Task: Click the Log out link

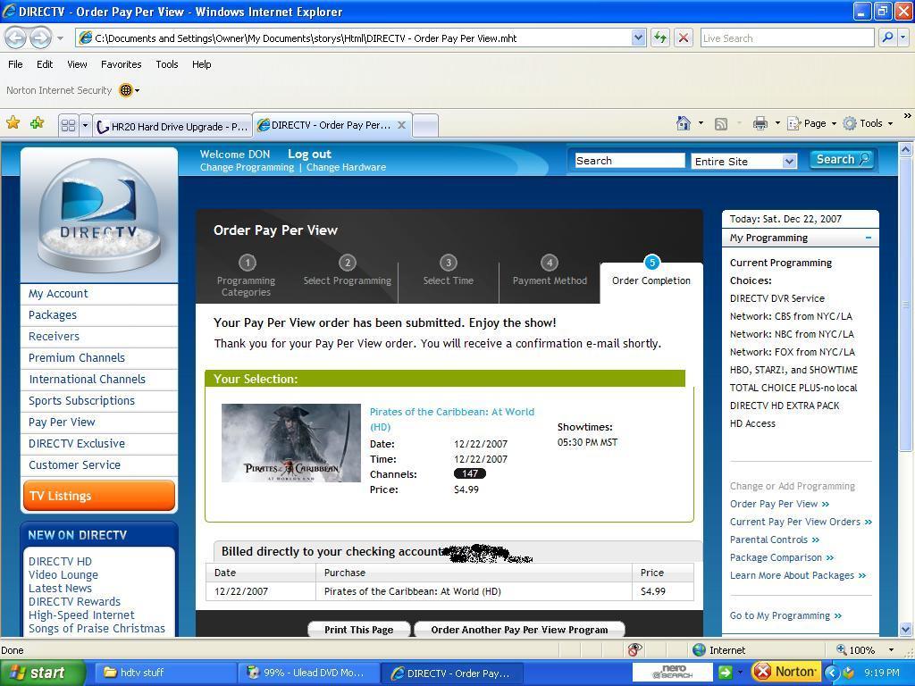Action: pyautogui.click(x=309, y=154)
